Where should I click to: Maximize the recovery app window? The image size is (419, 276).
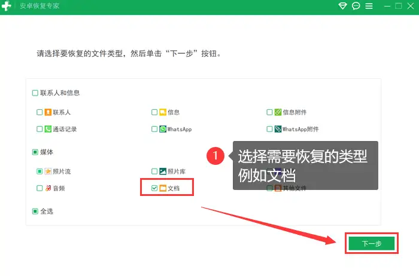[399, 6]
